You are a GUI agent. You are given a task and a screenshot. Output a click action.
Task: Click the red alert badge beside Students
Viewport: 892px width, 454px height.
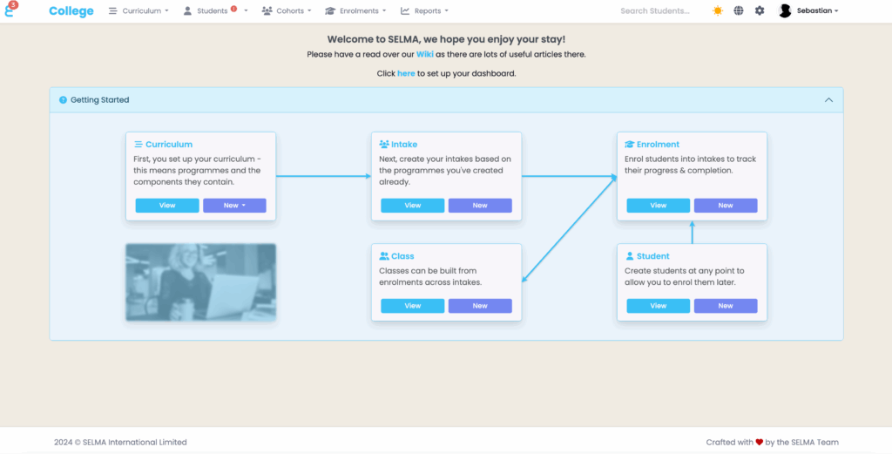coord(233,9)
